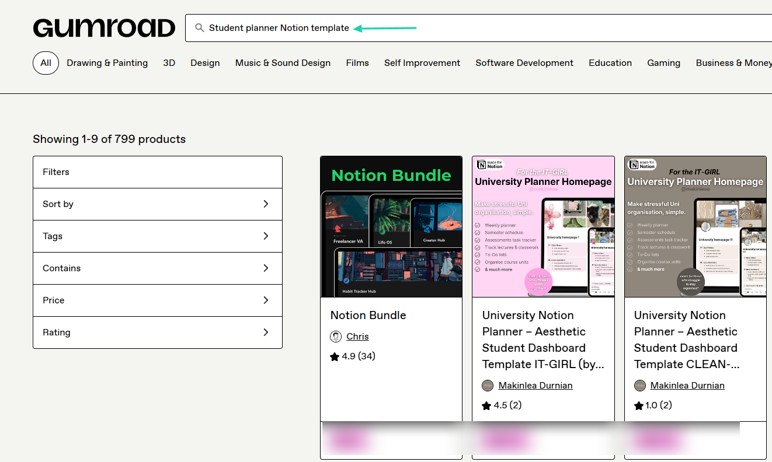Click the star icon beside 4.5 (2)
Image resolution: width=772 pixels, height=462 pixels.
486,405
